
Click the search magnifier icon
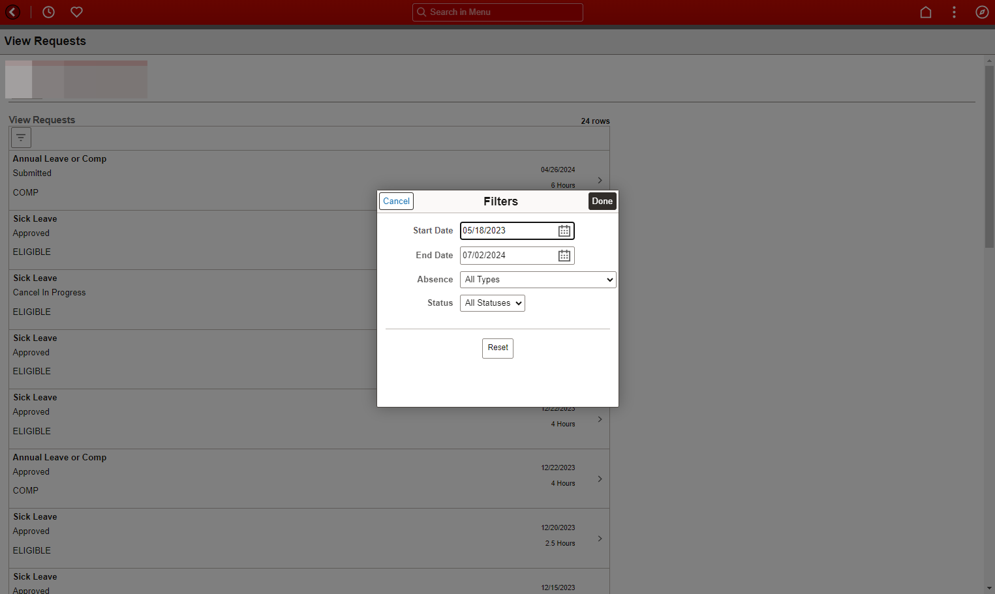point(421,12)
